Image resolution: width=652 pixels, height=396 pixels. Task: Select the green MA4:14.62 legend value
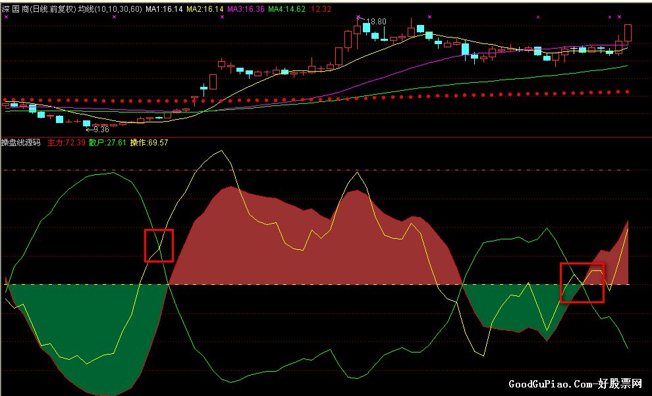[x=286, y=9]
